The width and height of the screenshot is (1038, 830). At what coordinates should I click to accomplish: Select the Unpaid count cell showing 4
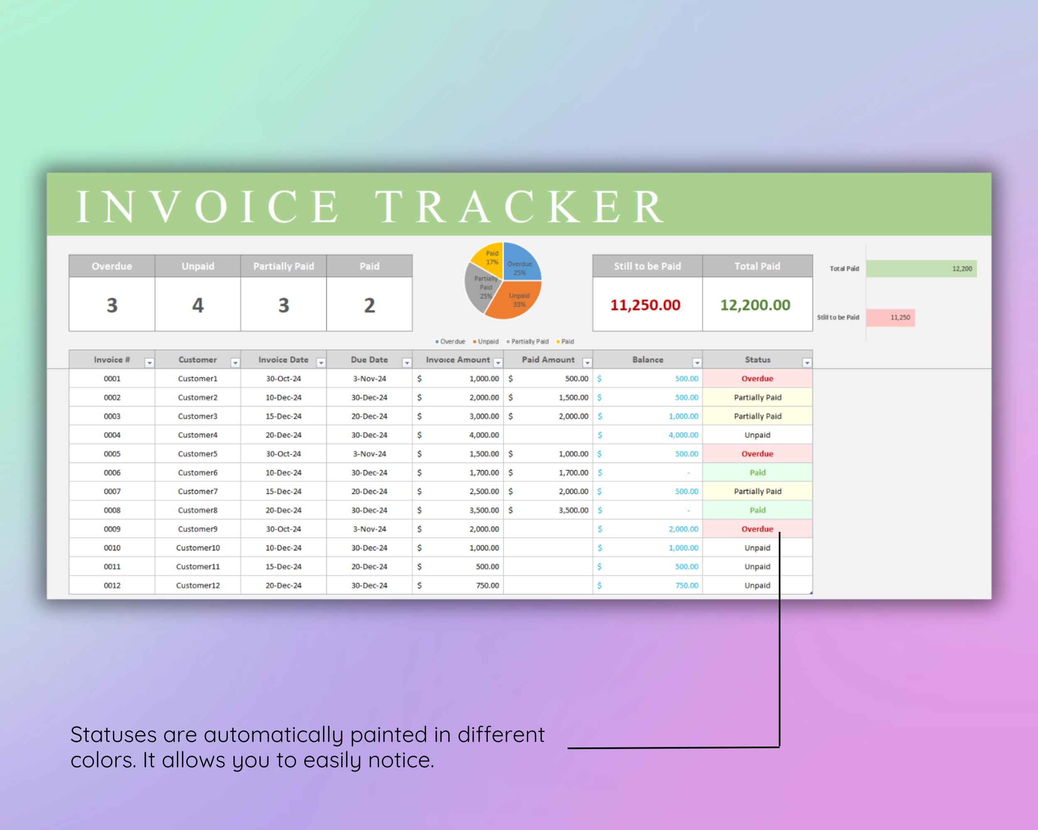pyautogui.click(x=197, y=304)
